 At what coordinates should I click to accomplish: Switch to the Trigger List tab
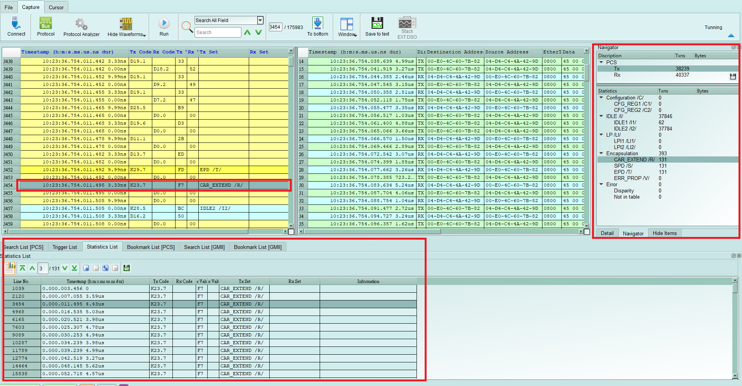point(65,247)
